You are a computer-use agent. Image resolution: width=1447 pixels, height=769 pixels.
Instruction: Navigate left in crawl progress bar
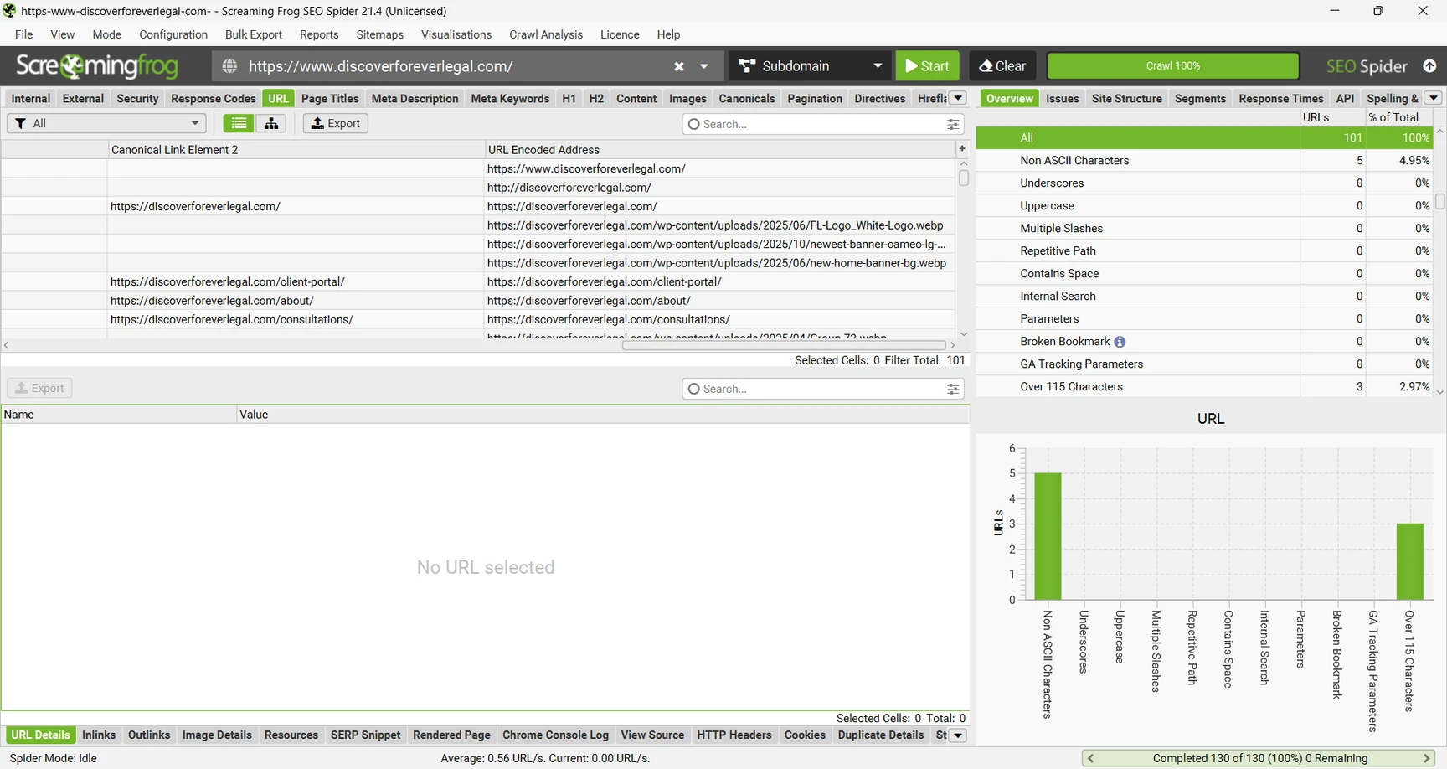(1090, 758)
